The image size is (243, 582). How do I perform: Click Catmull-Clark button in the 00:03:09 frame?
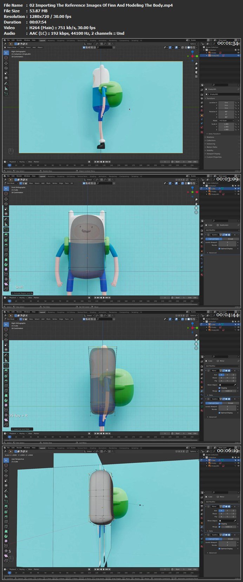click(x=214, y=239)
